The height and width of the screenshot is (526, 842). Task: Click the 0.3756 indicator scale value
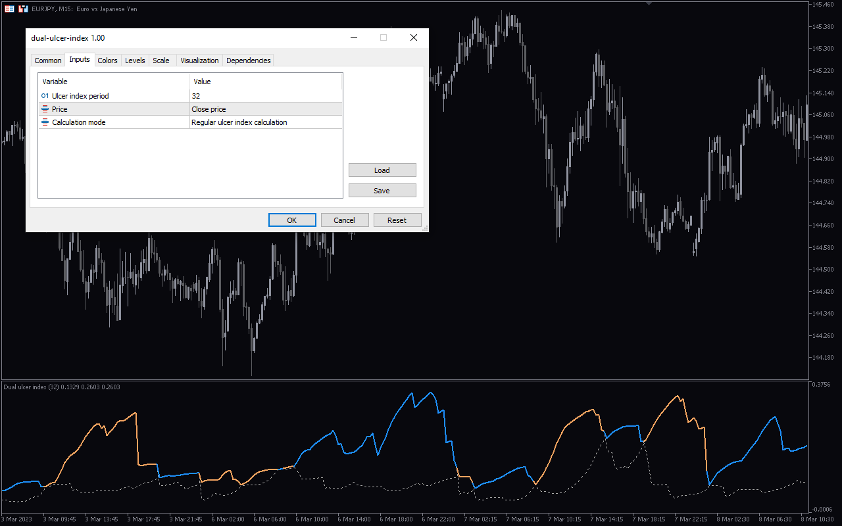pyautogui.click(x=822, y=385)
